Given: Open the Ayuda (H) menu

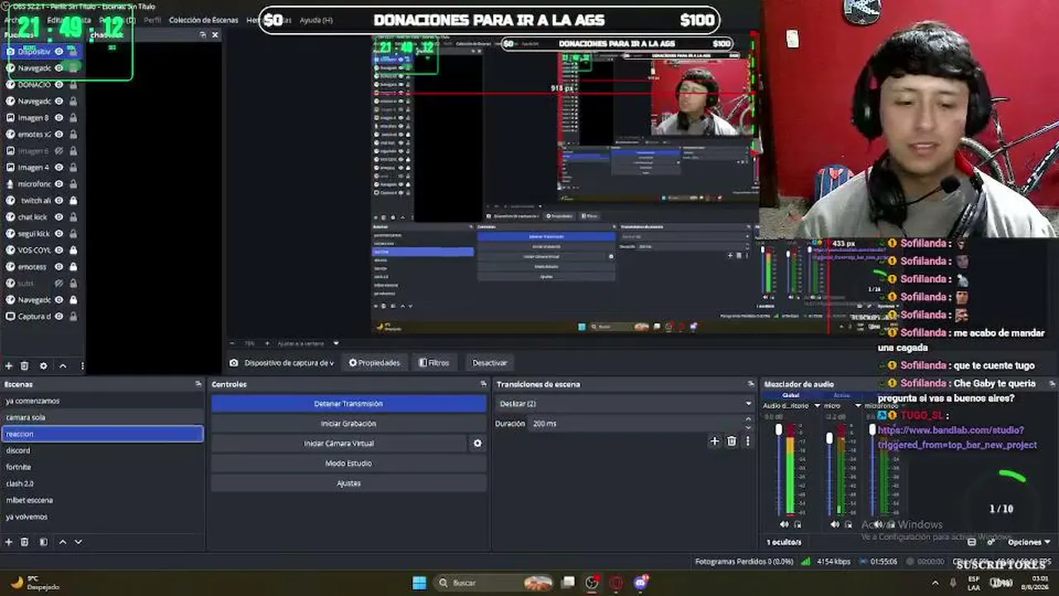Looking at the screenshot, I should pos(316,20).
